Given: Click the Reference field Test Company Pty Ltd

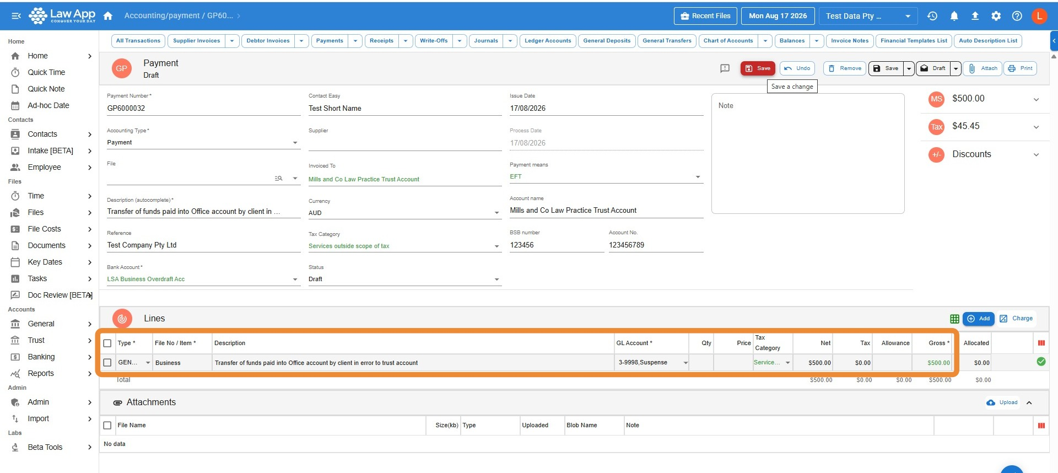Looking at the screenshot, I should click(203, 245).
